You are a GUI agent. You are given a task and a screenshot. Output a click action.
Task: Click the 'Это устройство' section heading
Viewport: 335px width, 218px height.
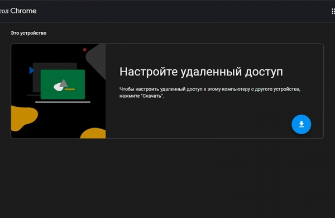click(x=28, y=33)
